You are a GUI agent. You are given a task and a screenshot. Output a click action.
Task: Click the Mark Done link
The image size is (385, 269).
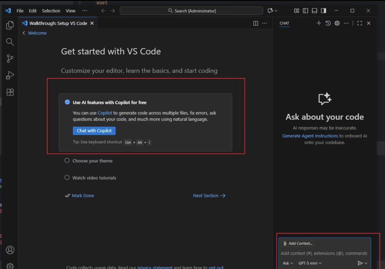pos(83,195)
